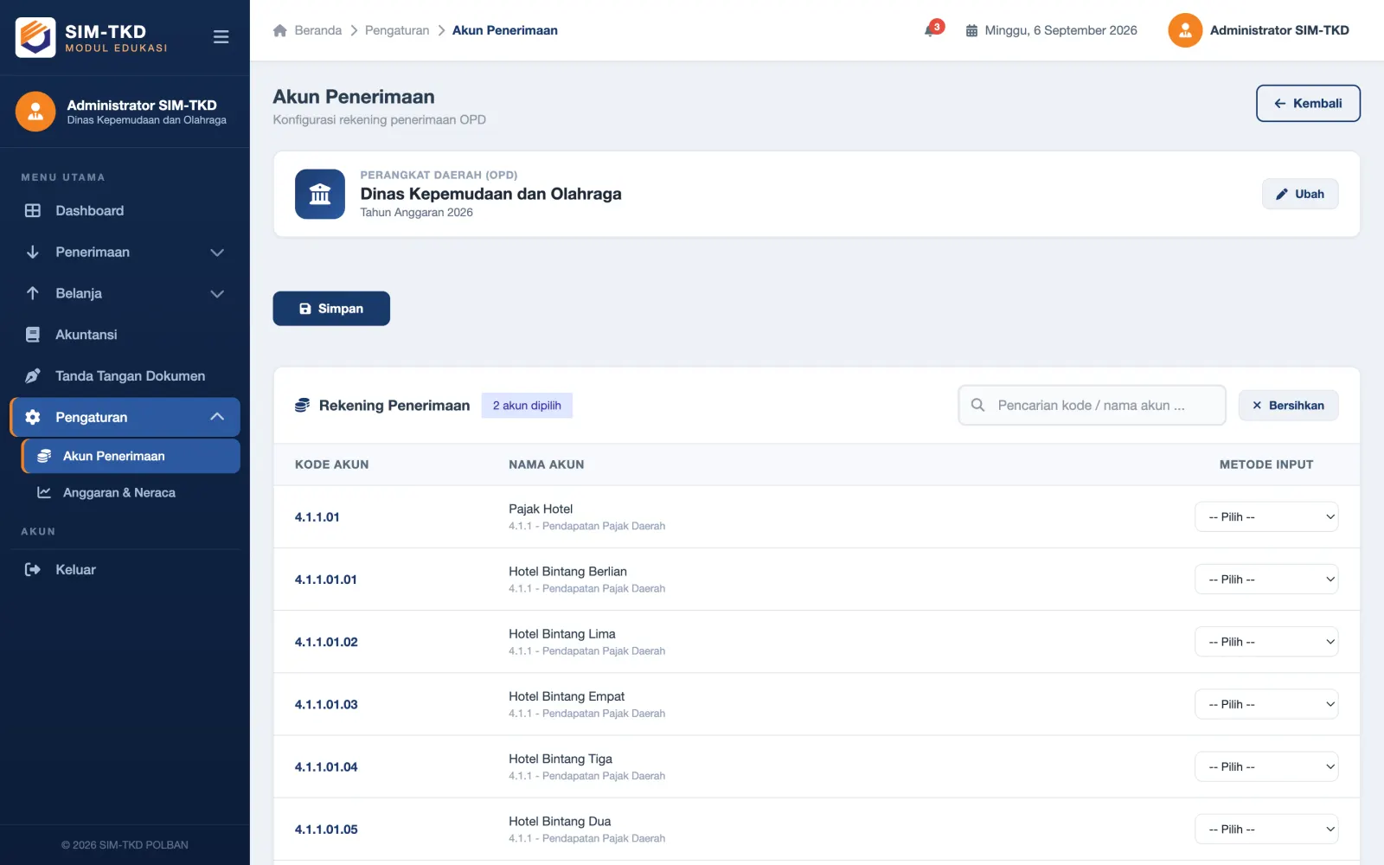This screenshot has height=865, width=1384.
Task: Expand the Belanja submenu chevron
Action: click(x=217, y=294)
